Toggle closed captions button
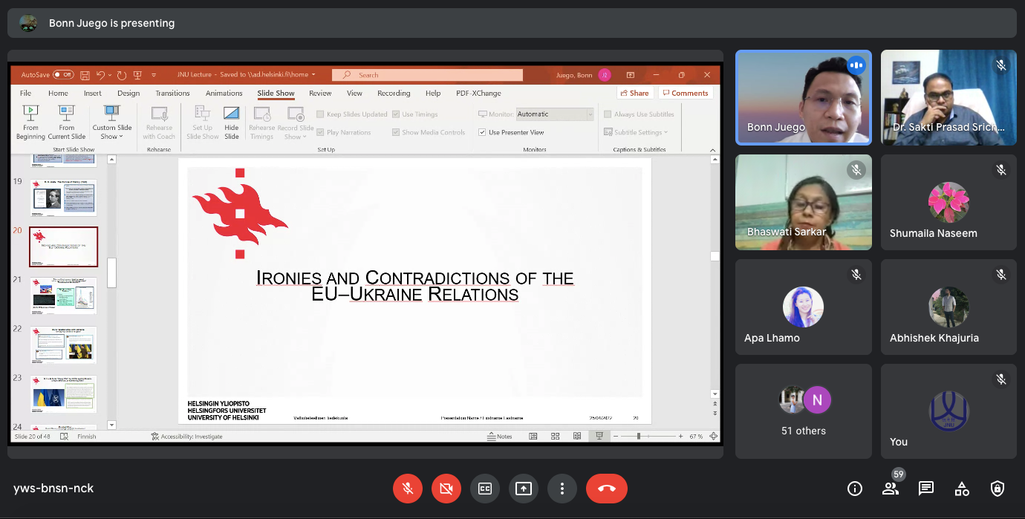 pyautogui.click(x=485, y=489)
